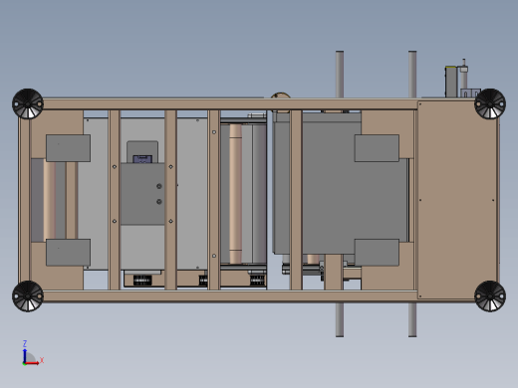The image size is (518, 388).
Task: Select the leftmost vertical cross member bar
Action: [x=115, y=200]
